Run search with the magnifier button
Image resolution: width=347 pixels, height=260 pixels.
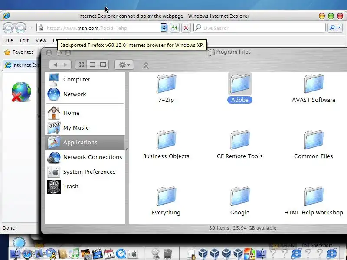coord(332,28)
